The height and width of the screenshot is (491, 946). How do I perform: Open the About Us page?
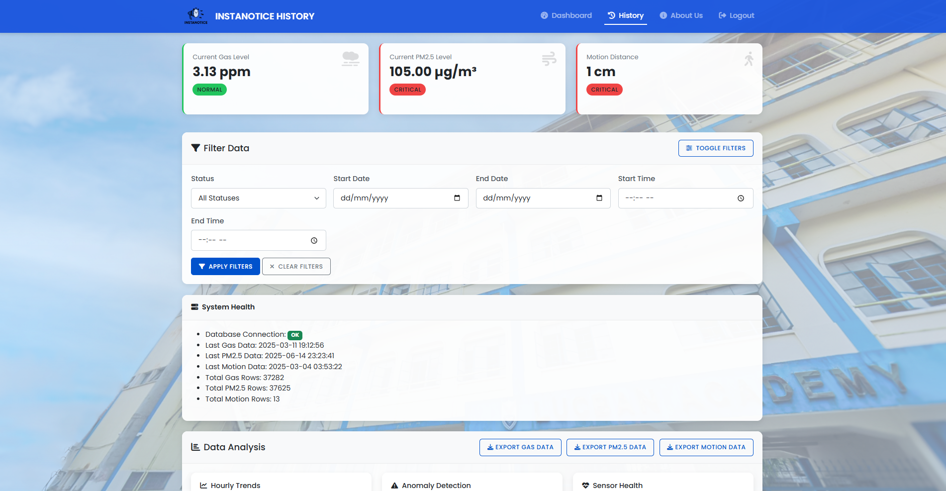click(x=681, y=15)
